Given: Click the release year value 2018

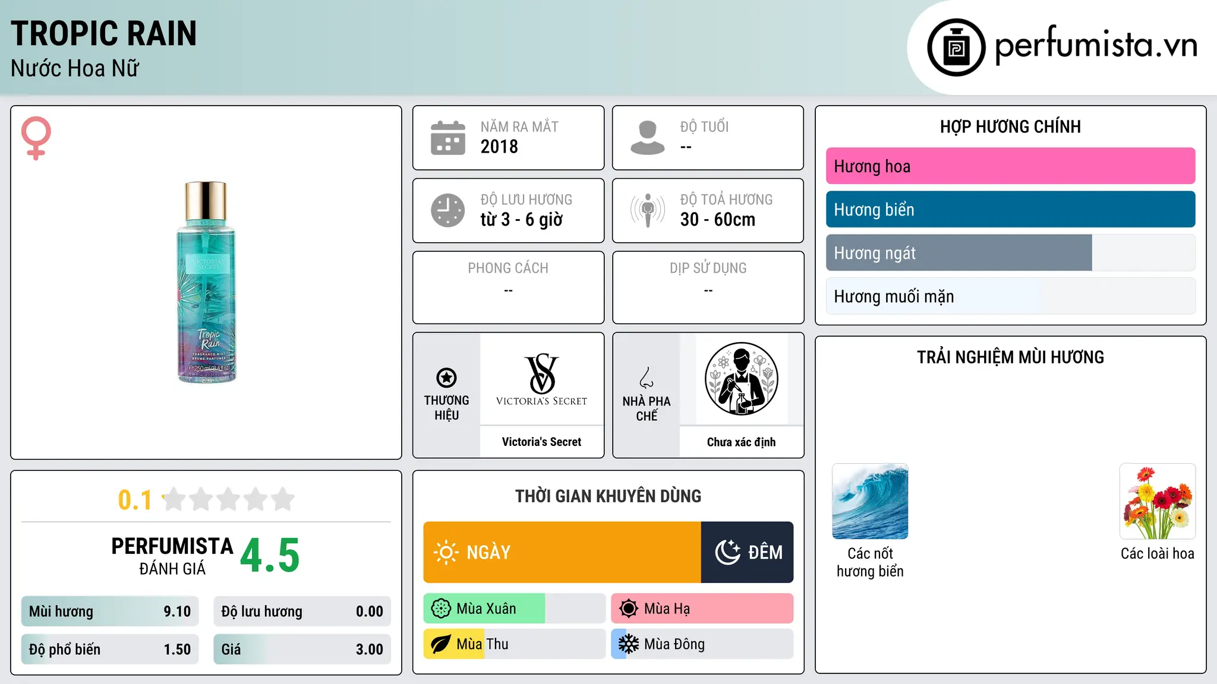Looking at the screenshot, I should tap(499, 147).
